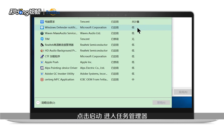Click 已禁用 status in TIM row
Screen dimensions: 224x126
(115, 39)
